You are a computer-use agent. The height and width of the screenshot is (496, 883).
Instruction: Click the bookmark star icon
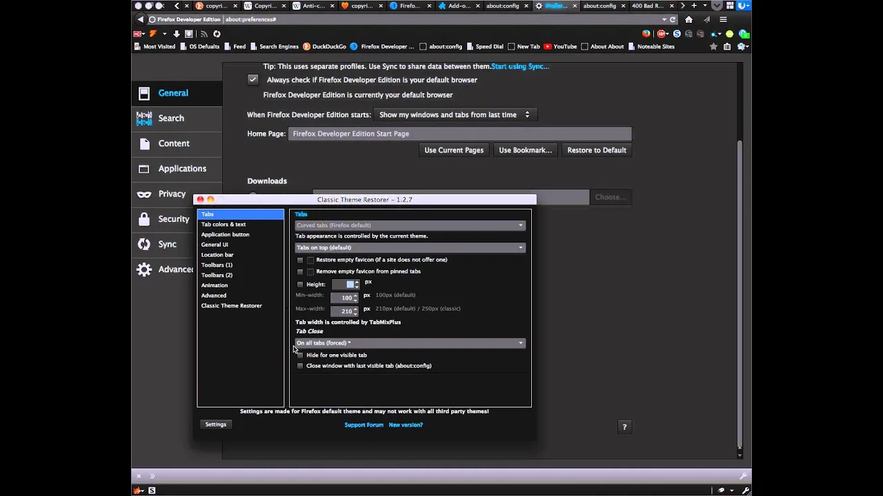click(x=714, y=47)
